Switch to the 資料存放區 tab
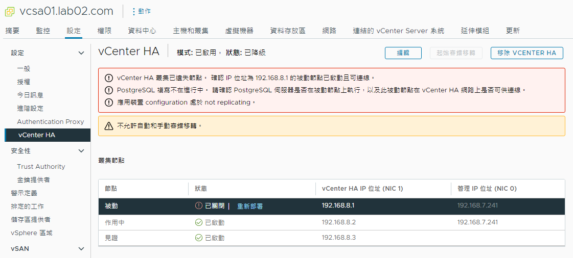Image resolution: width=573 pixels, height=258 pixels. point(288,31)
